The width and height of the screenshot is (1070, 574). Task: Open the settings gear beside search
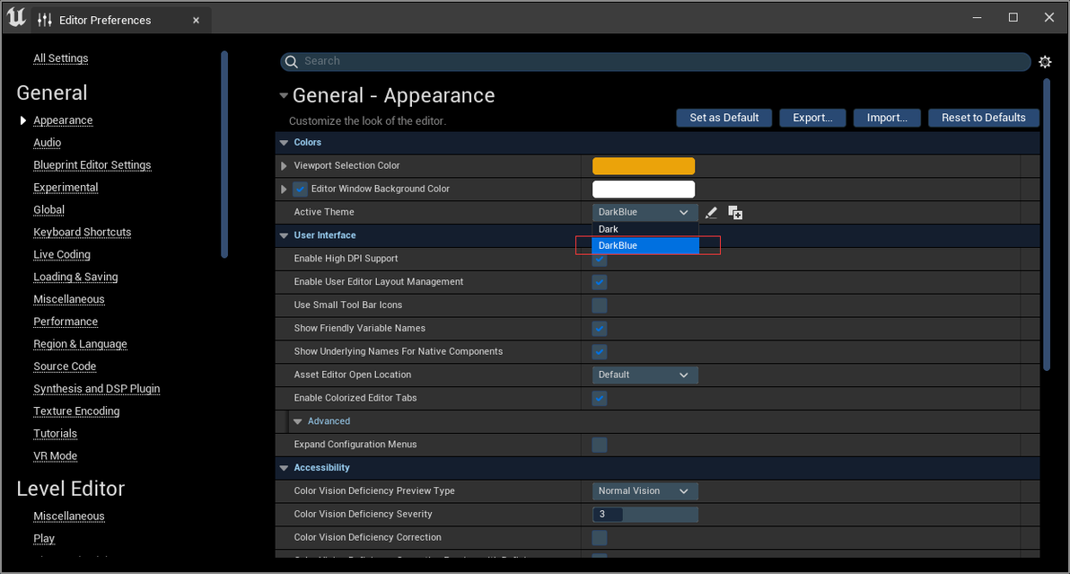click(1045, 62)
